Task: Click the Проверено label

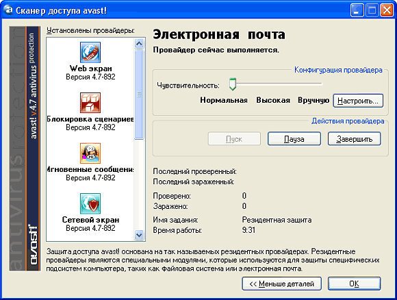Action: click(172, 196)
